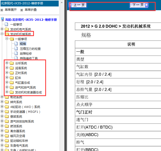Click the 气缸内径 [2.0 / 2.4] table row
Viewport: 161px width, 151px height.
click(118, 74)
